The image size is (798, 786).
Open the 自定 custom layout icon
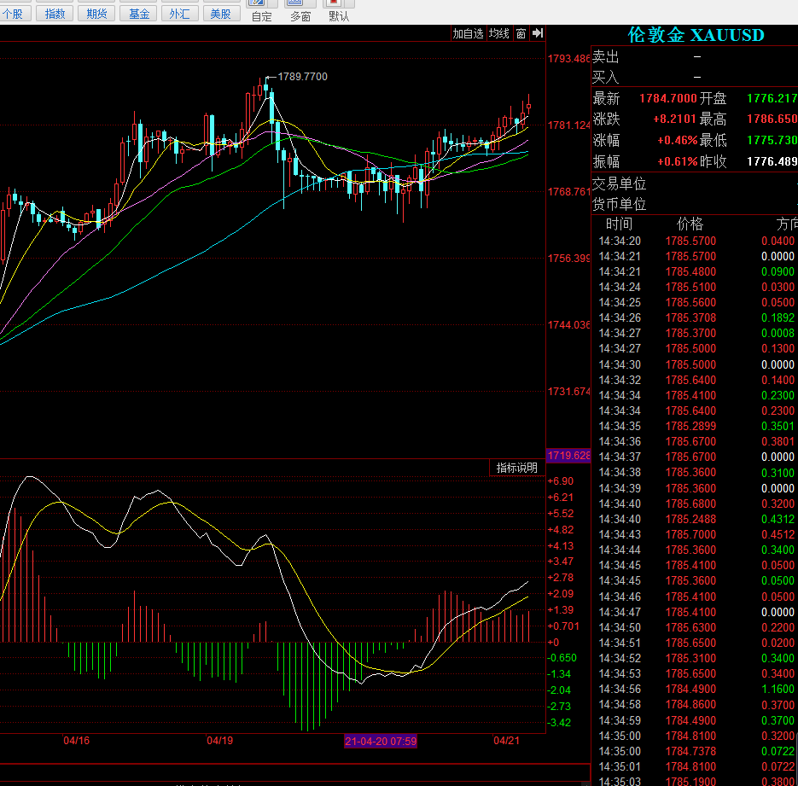coord(262,11)
